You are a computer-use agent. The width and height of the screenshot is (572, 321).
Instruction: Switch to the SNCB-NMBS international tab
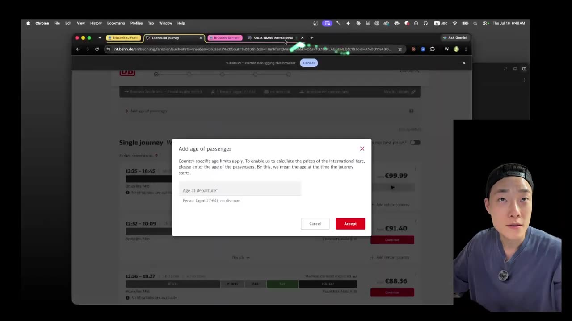273,38
